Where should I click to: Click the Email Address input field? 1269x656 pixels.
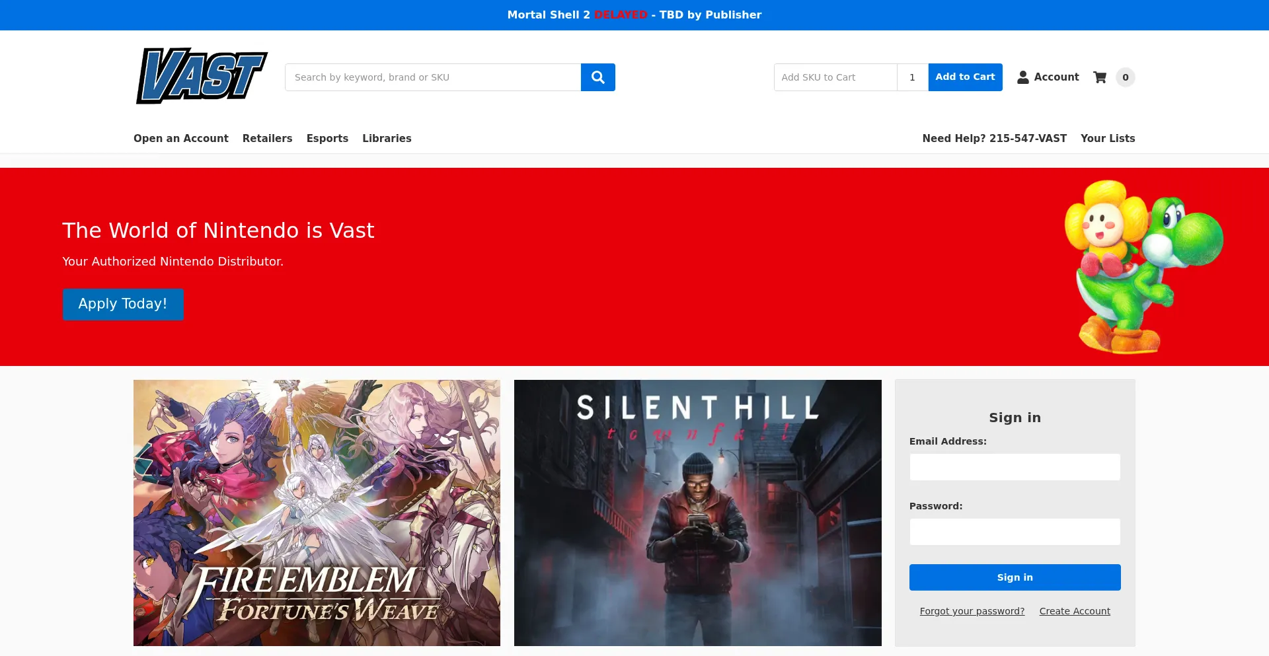1015,467
